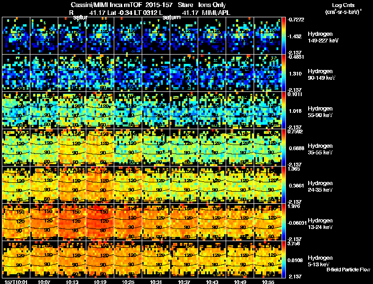Select the 5-13 keV image panel at 10:37

click(x=184, y=260)
